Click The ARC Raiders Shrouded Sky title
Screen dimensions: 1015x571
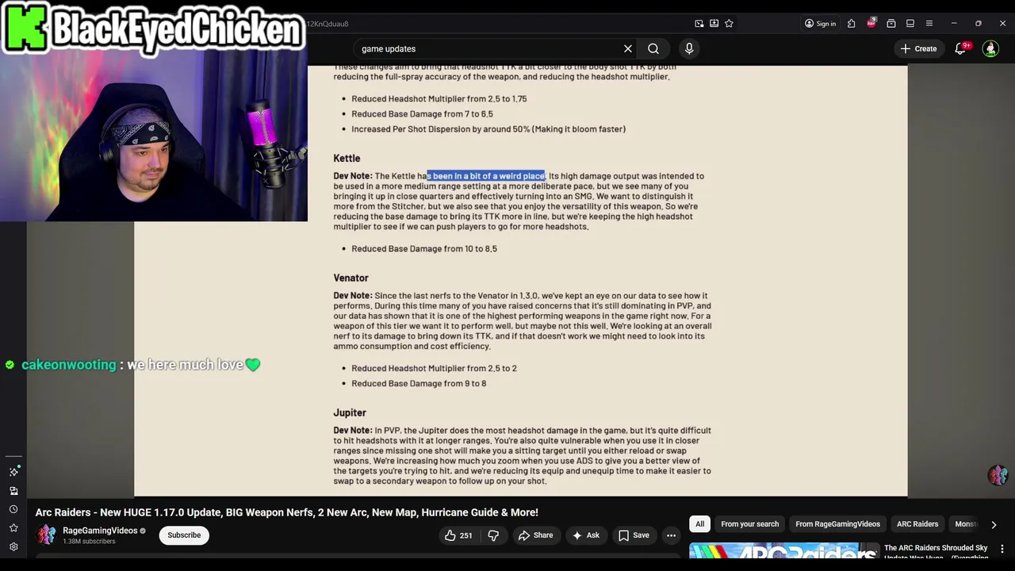936,552
